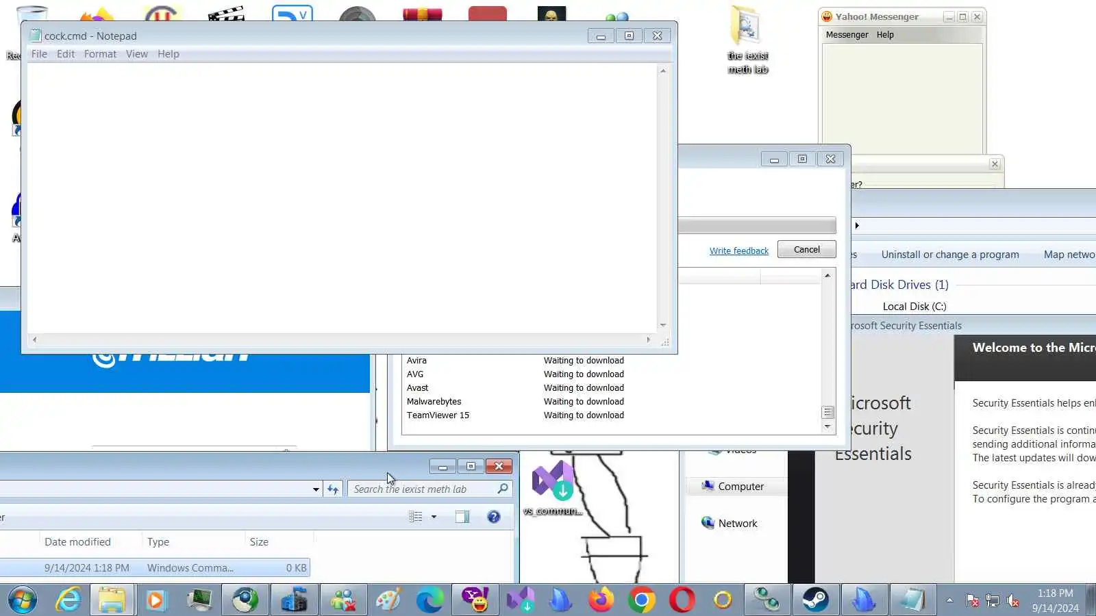Click the installer progress bar

coord(757,225)
